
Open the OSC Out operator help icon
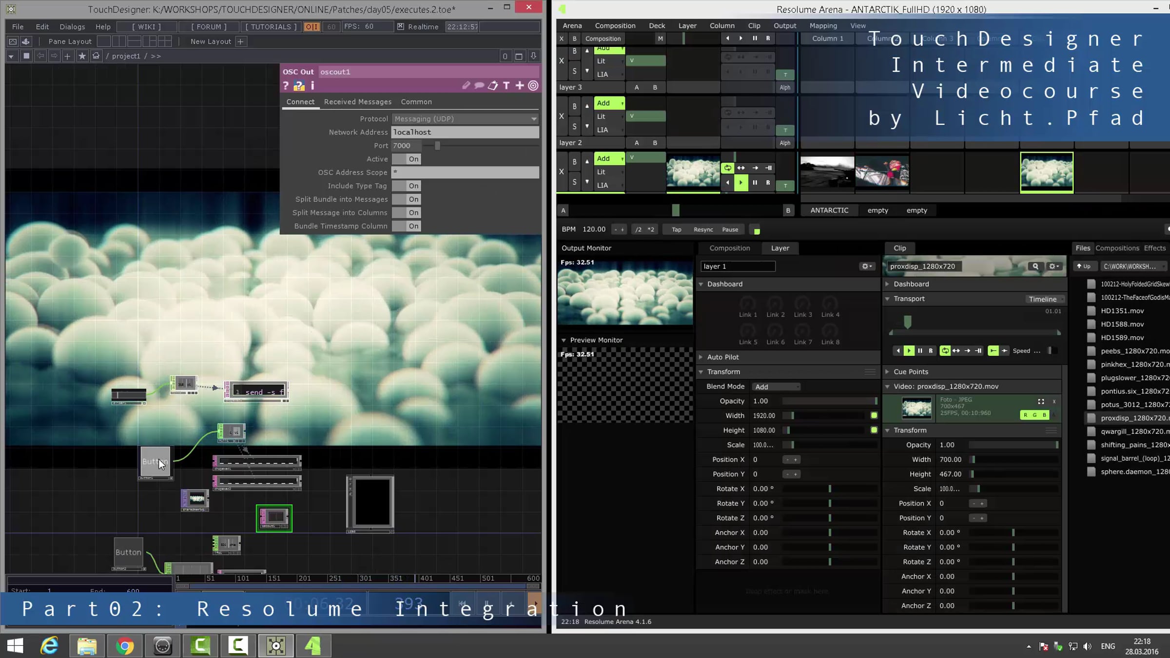pos(286,86)
